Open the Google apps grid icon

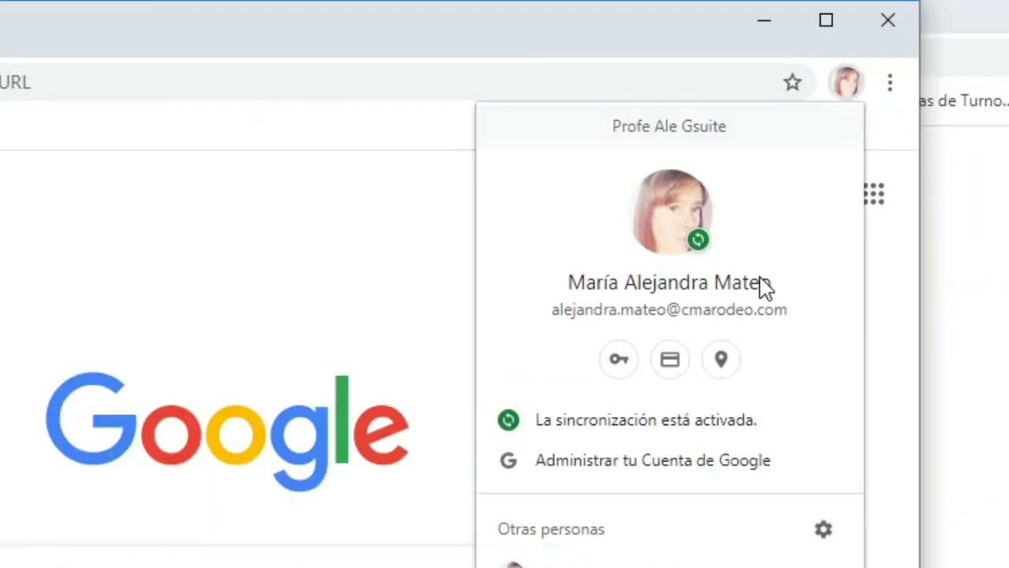(873, 194)
